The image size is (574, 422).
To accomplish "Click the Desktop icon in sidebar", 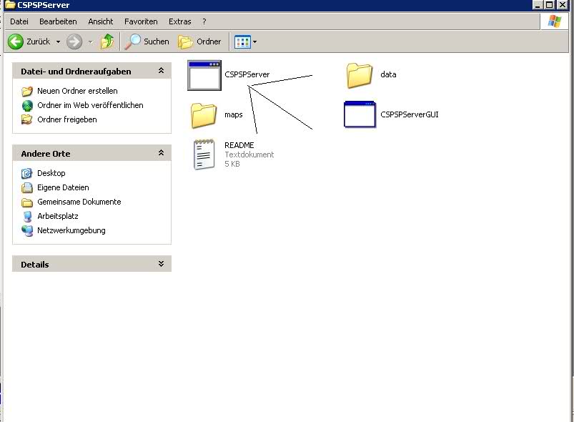I will tap(27, 173).
